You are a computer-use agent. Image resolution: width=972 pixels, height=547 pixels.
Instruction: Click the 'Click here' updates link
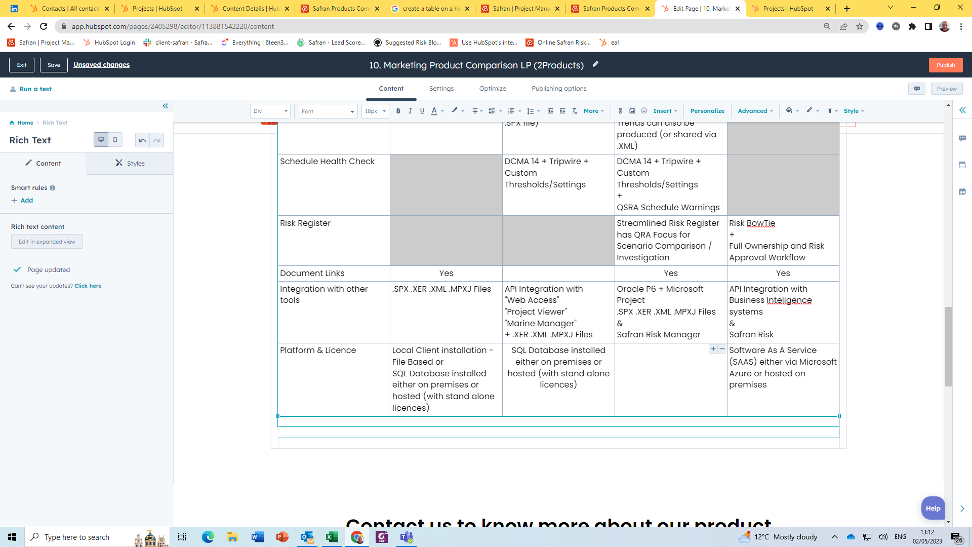click(x=88, y=286)
